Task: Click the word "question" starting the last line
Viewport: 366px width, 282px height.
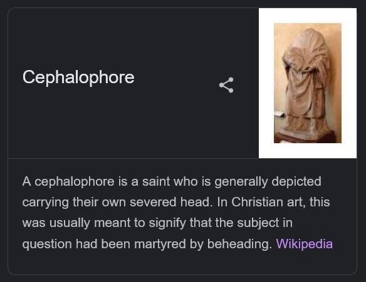Action: (47, 244)
